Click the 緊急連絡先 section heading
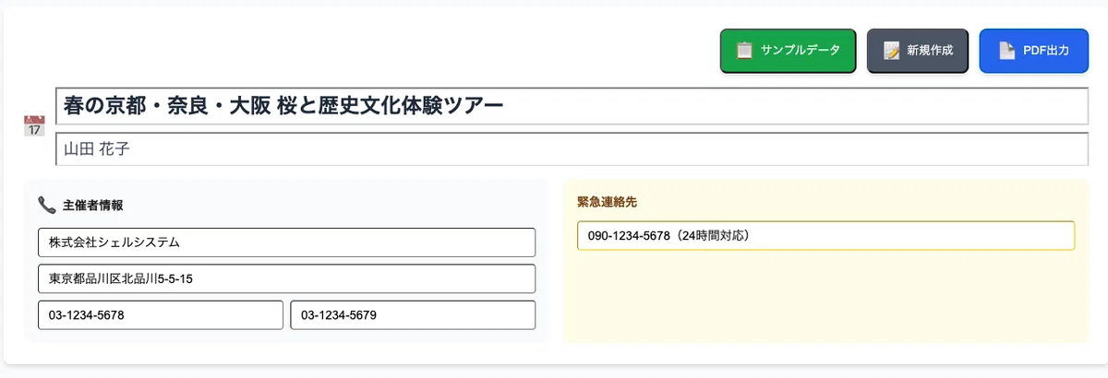 pos(607,201)
